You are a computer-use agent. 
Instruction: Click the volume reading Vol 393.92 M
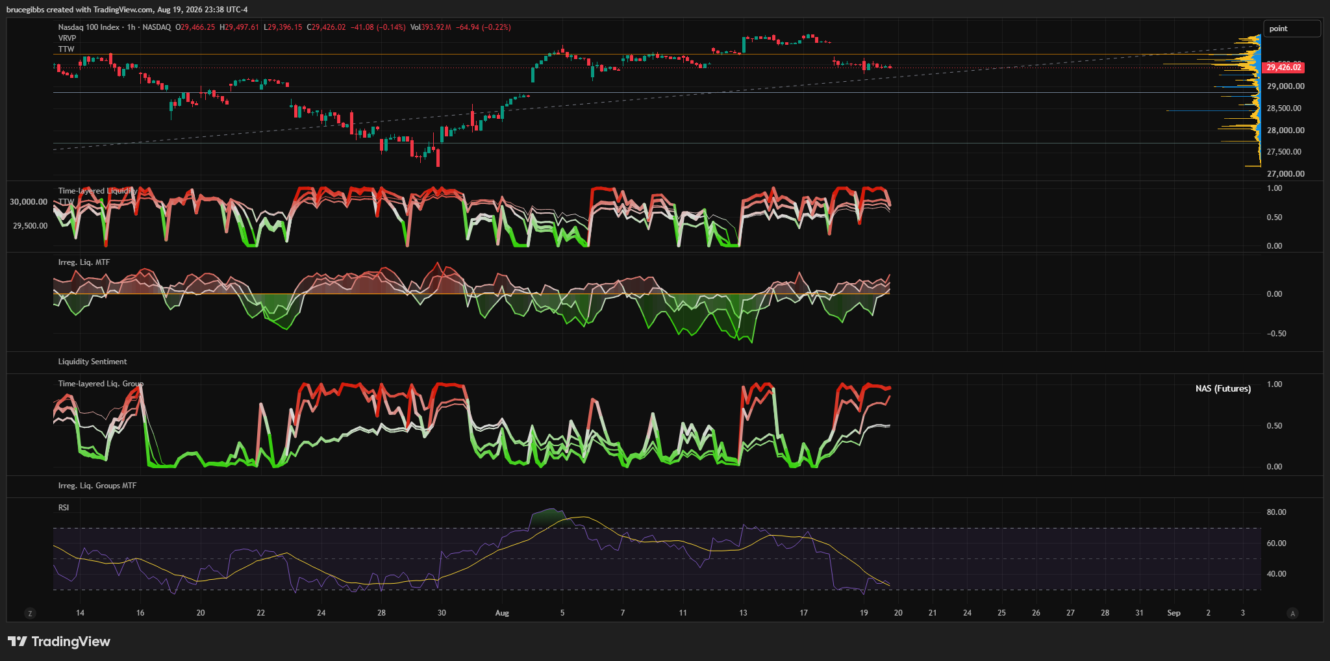[x=431, y=27]
